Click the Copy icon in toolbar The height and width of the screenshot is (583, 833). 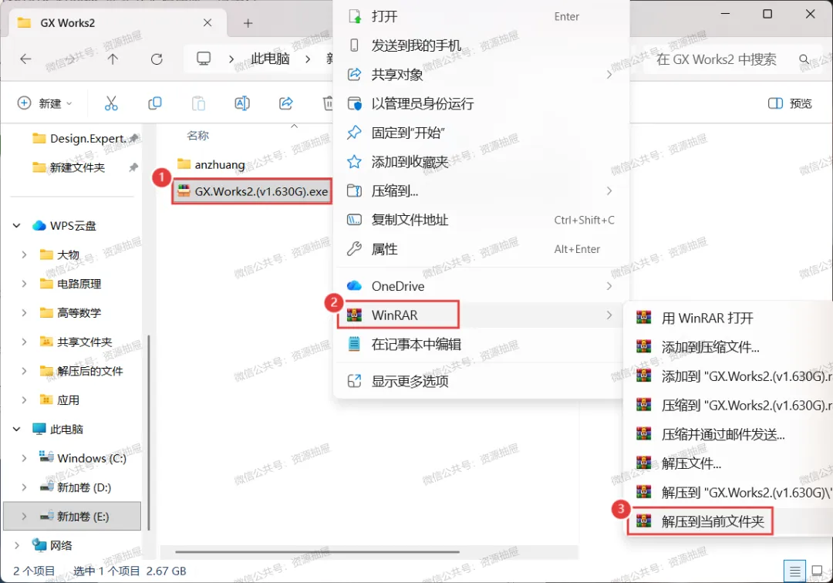pyautogui.click(x=154, y=103)
